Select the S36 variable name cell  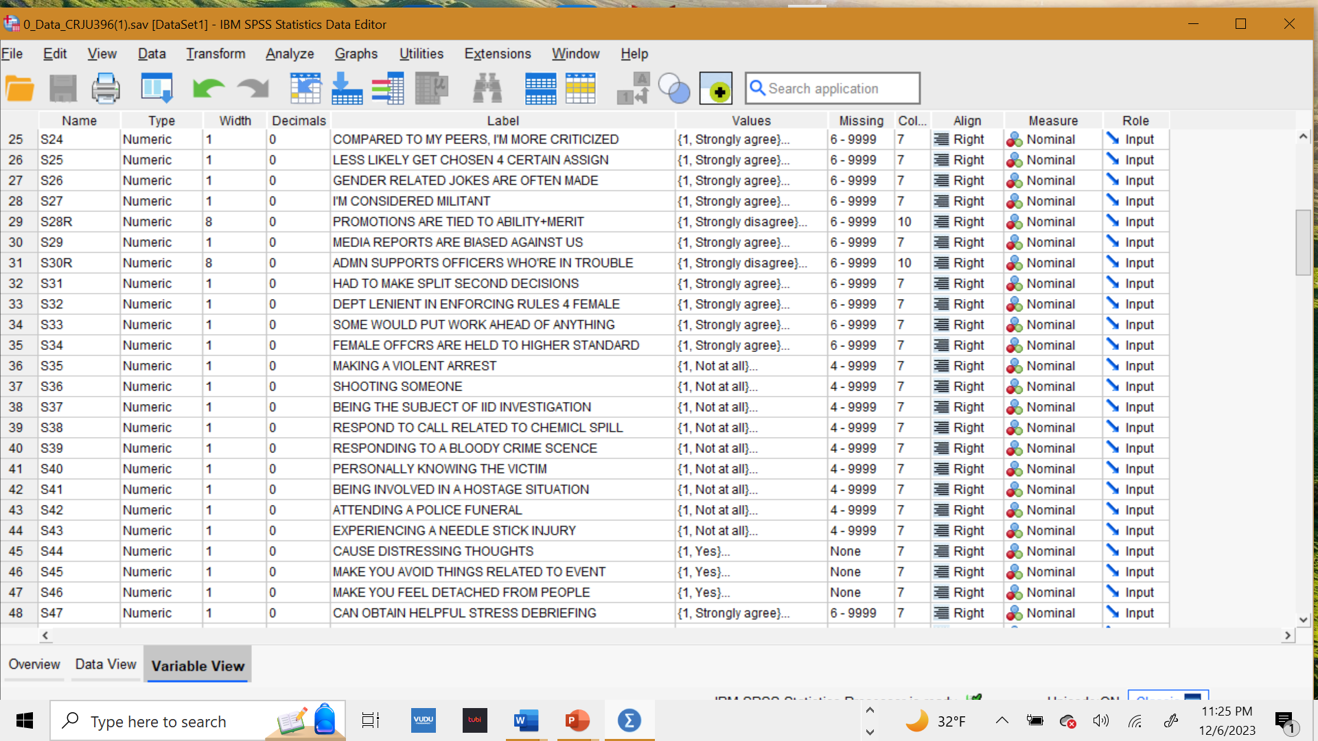(79, 386)
